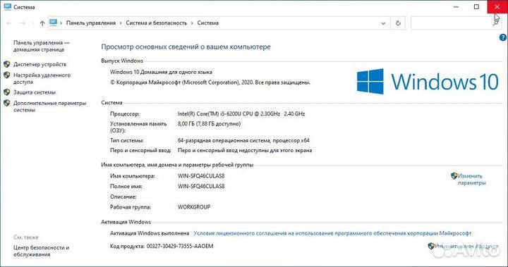Click the shield icon beside Настройка удаленного доступа
Viewport: 508px width, 267px height.
point(7,75)
